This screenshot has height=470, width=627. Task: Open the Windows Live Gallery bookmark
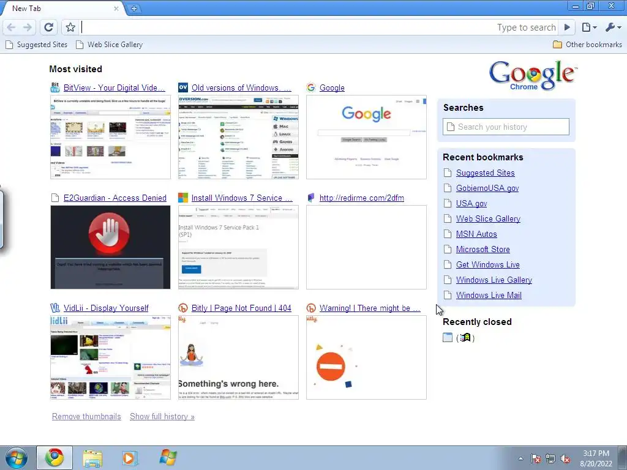tap(494, 280)
